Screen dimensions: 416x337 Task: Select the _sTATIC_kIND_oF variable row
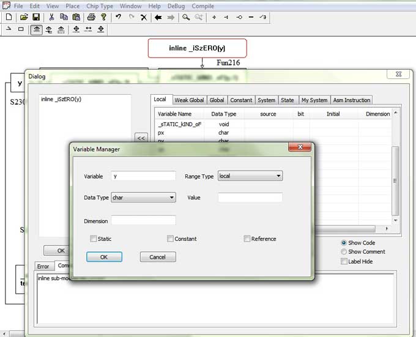273,124
